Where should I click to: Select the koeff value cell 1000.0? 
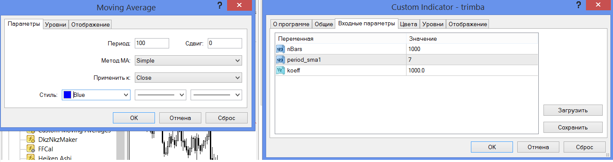(472, 71)
